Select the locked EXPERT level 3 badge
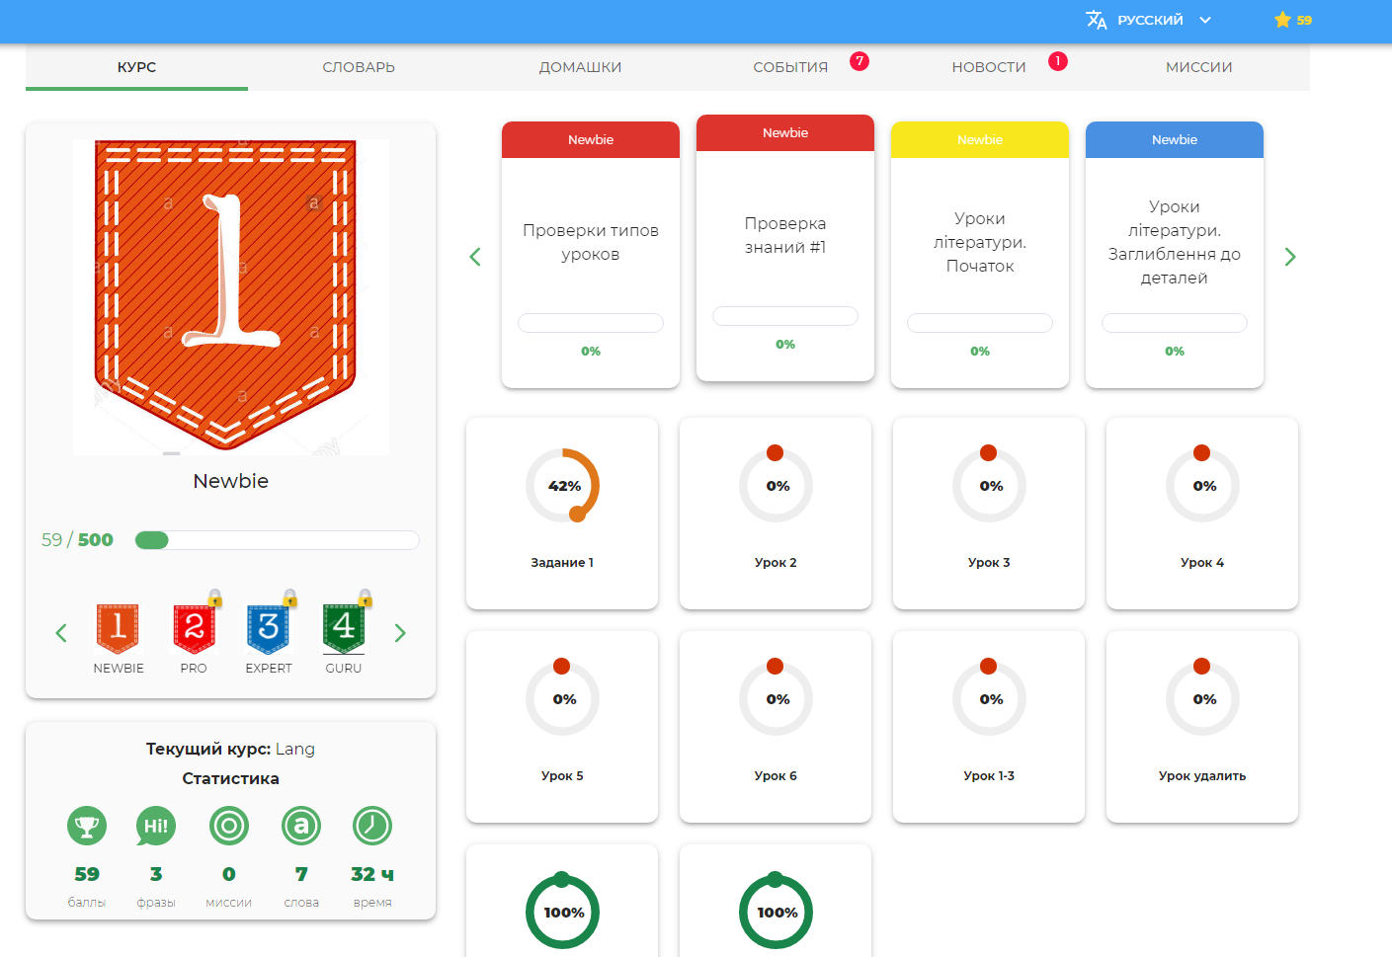 pyautogui.click(x=269, y=628)
